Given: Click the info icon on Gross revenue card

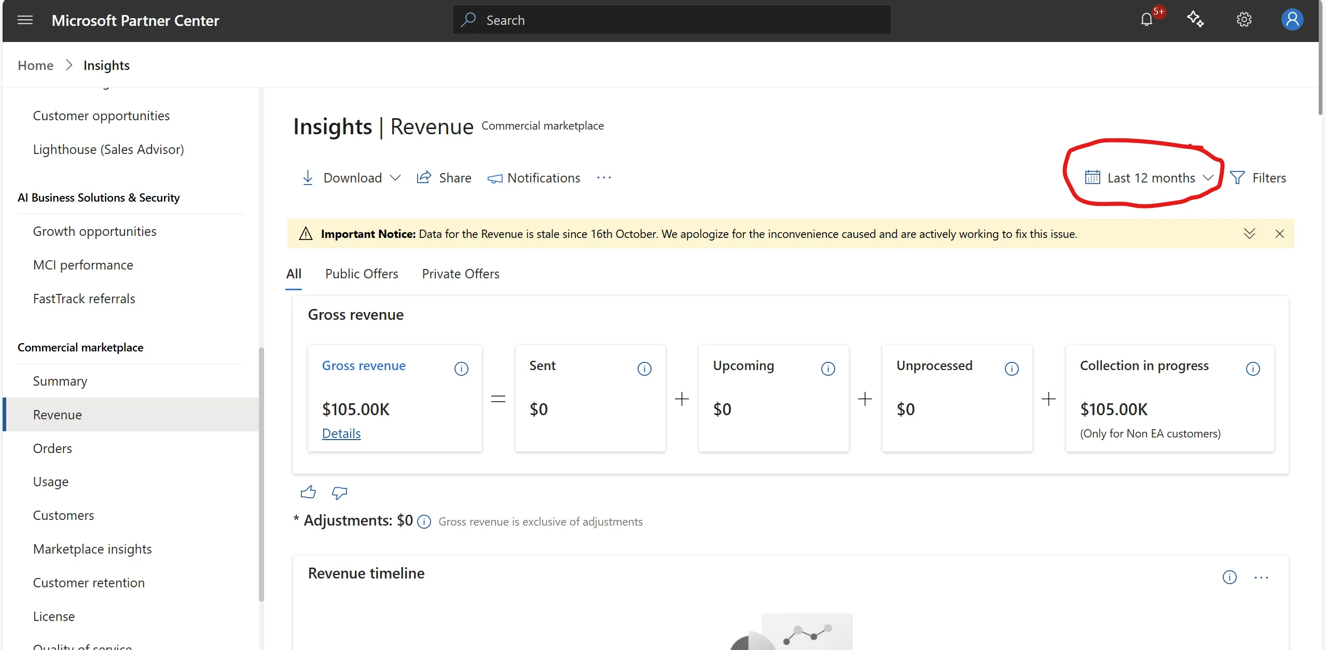Looking at the screenshot, I should pyautogui.click(x=461, y=369).
